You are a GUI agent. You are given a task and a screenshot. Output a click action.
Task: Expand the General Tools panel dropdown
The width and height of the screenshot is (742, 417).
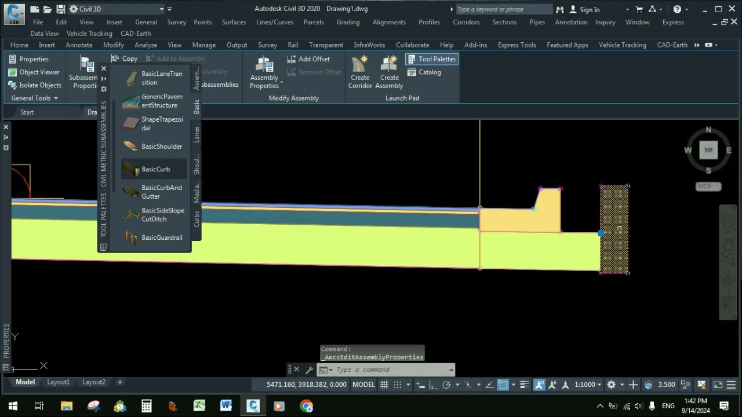[x=34, y=98]
